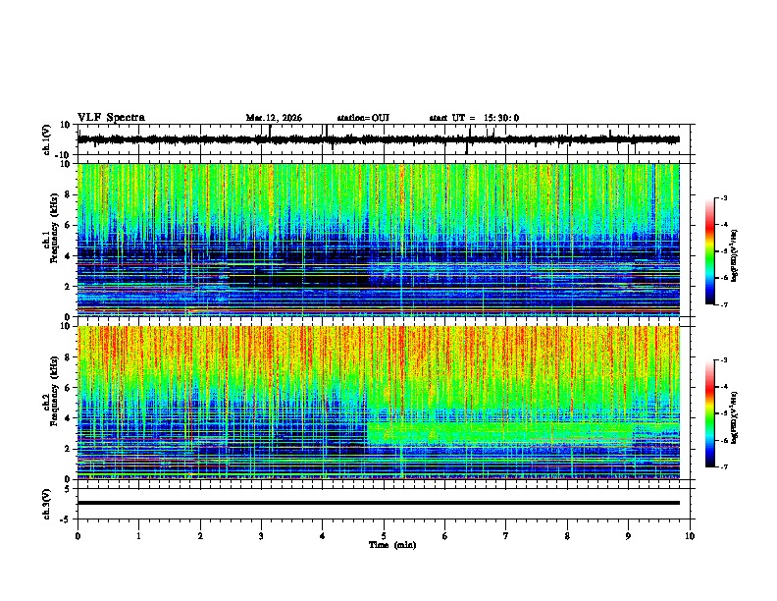Click the "-5" tick on the ch.3(V) axis
This screenshot has width=777, height=601.
click(x=66, y=519)
